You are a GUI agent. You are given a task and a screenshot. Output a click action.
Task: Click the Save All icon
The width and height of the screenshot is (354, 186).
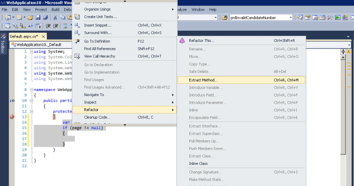(x=45, y=17)
